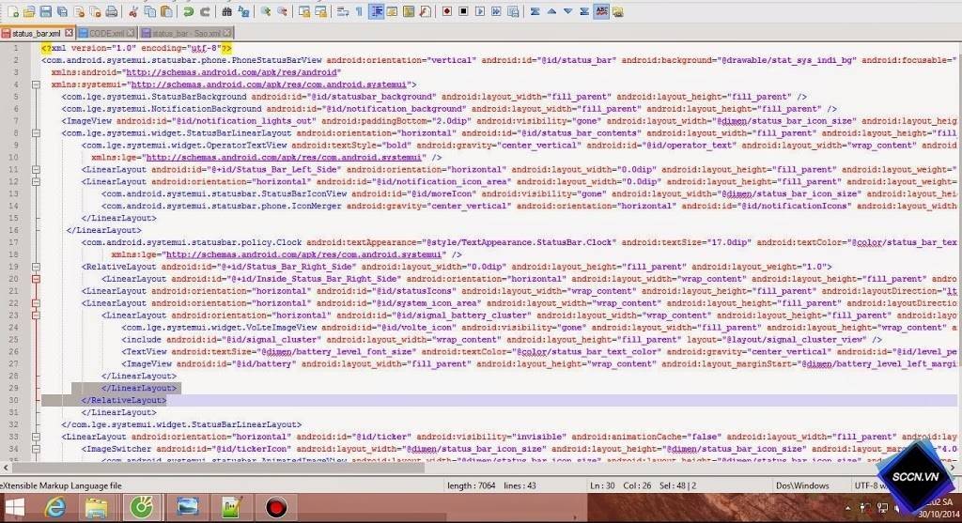Open the xmlns:lge URL on line 18
962x523 pixels.
coord(303,254)
